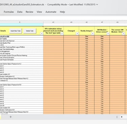Open the Automate tab
127x124 pixels.
tap(51, 12)
